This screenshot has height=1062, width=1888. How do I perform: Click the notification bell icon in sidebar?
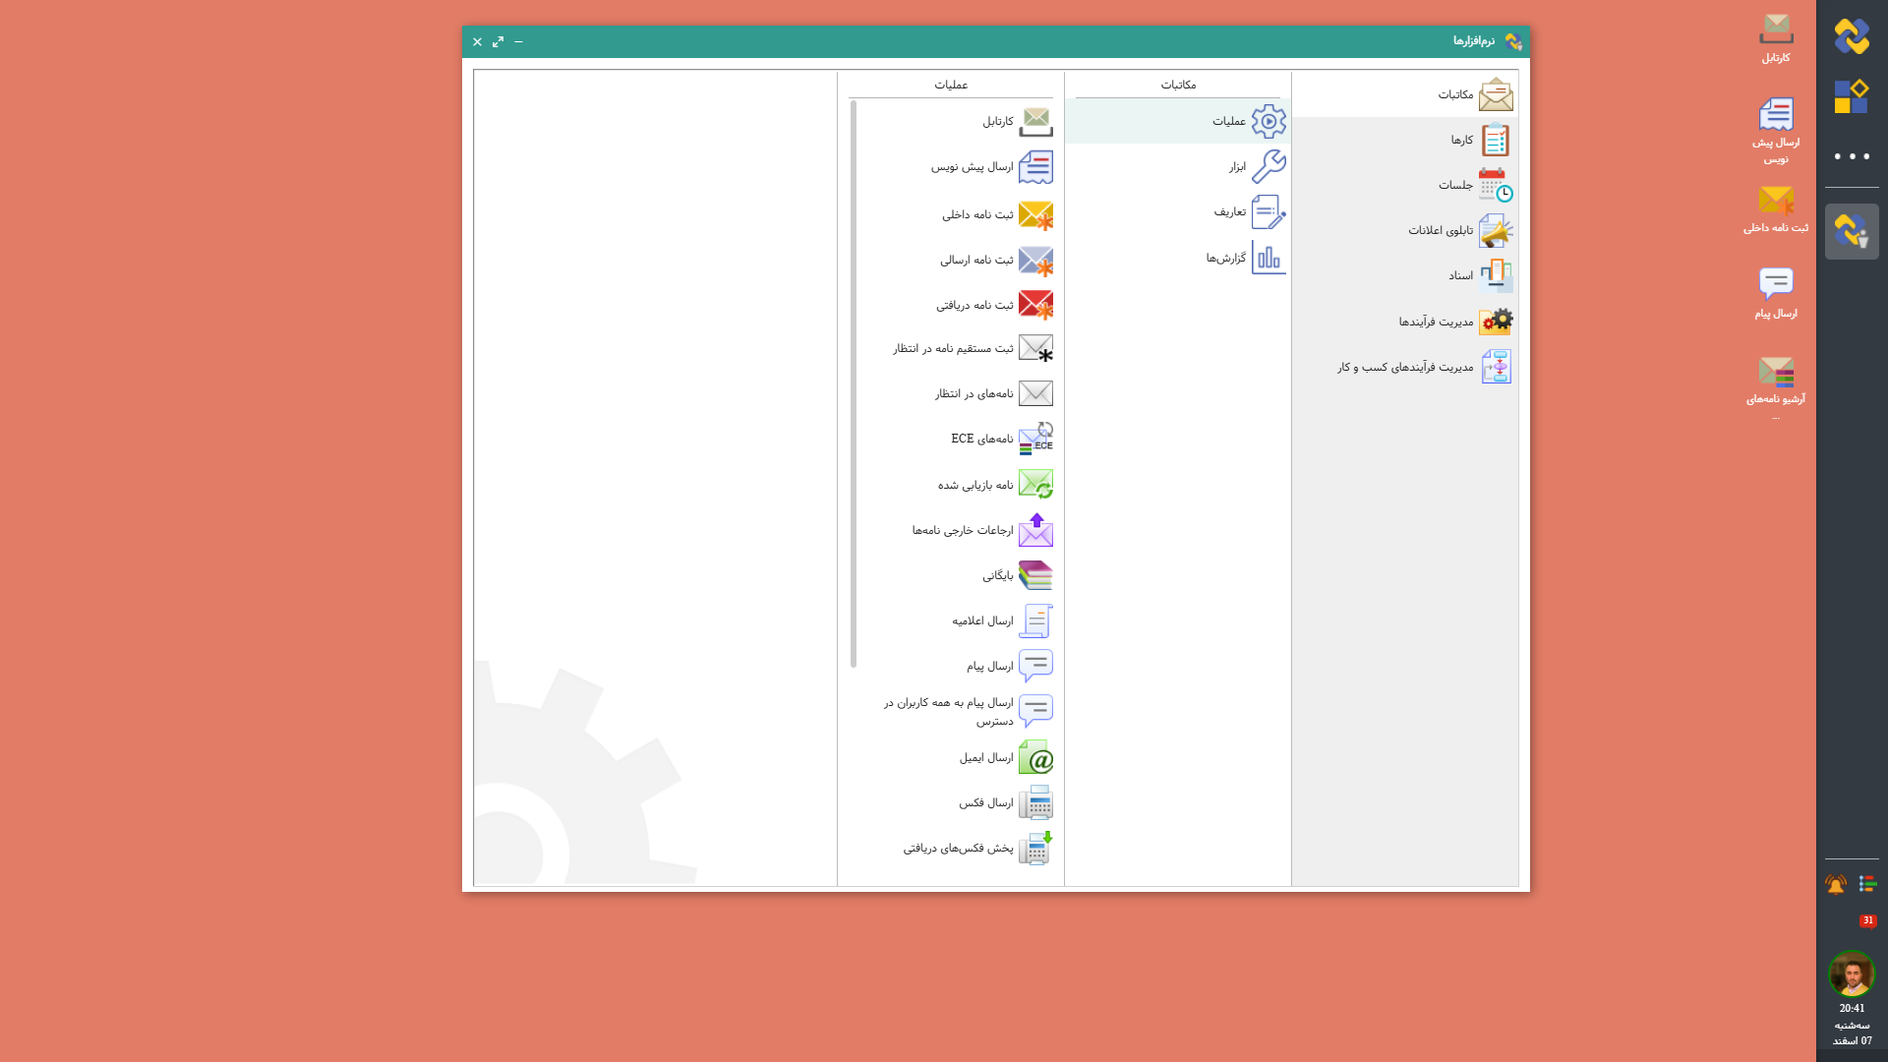pos(1836,885)
